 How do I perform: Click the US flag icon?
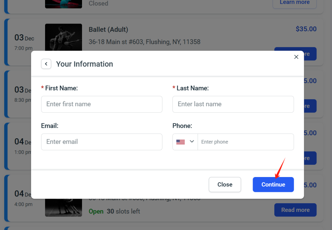181,142
